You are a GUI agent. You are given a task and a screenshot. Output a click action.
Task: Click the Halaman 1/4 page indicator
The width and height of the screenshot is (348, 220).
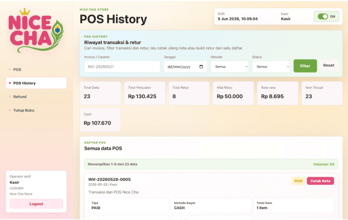click(x=324, y=164)
